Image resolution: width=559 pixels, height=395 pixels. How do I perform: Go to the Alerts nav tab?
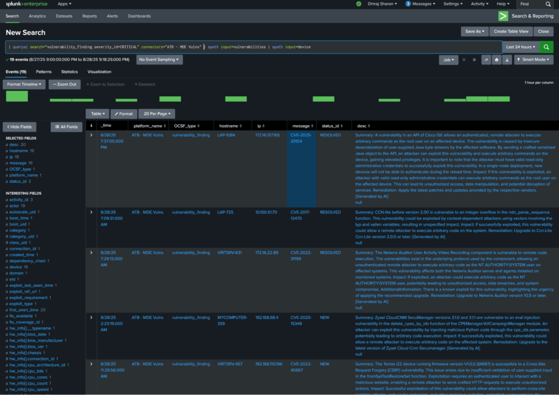112,16
